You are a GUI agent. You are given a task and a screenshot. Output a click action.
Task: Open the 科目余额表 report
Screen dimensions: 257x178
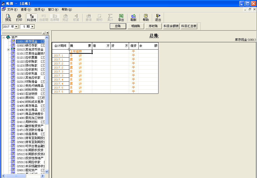pos(171,26)
